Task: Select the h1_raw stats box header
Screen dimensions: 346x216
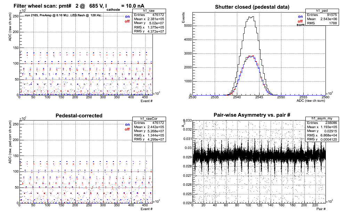Action: click(149, 11)
